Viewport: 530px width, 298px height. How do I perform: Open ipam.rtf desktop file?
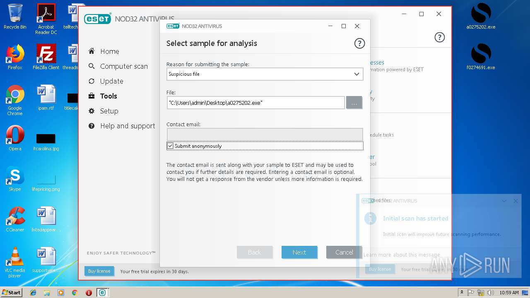pos(46,98)
